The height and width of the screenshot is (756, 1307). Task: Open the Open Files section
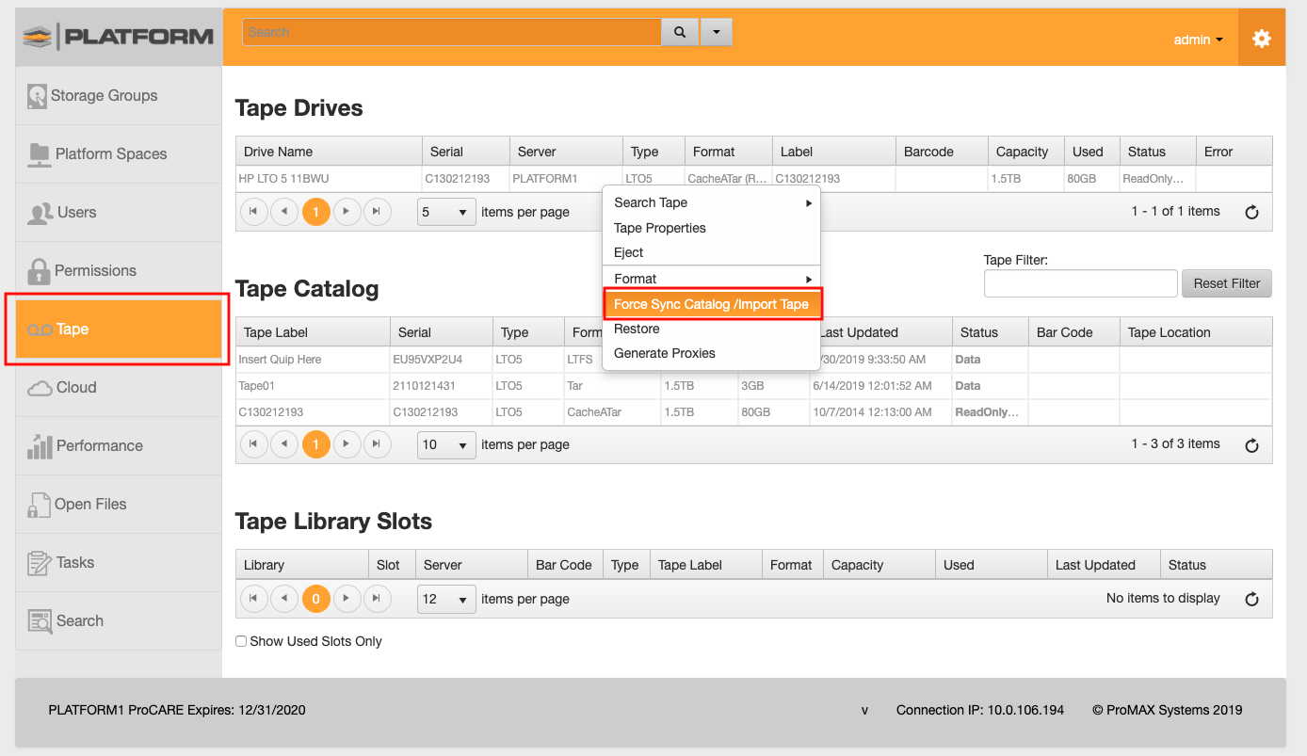pyautogui.click(x=119, y=504)
